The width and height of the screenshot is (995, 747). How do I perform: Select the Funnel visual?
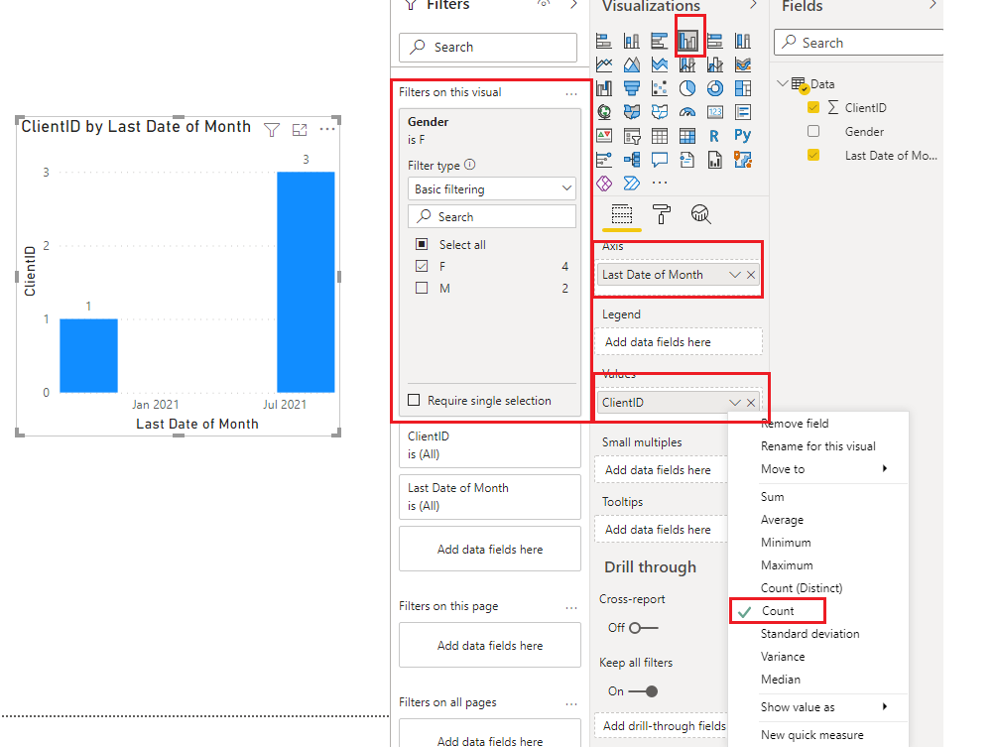click(x=631, y=88)
